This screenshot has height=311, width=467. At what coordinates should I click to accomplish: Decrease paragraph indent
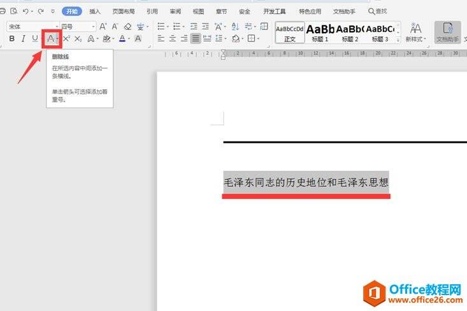[194, 27]
